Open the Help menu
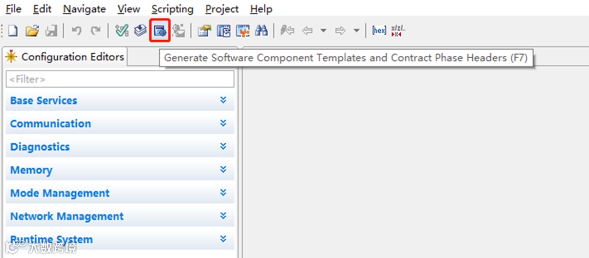Image resolution: width=589 pixels, height=258 pixels. coord(261,9)
